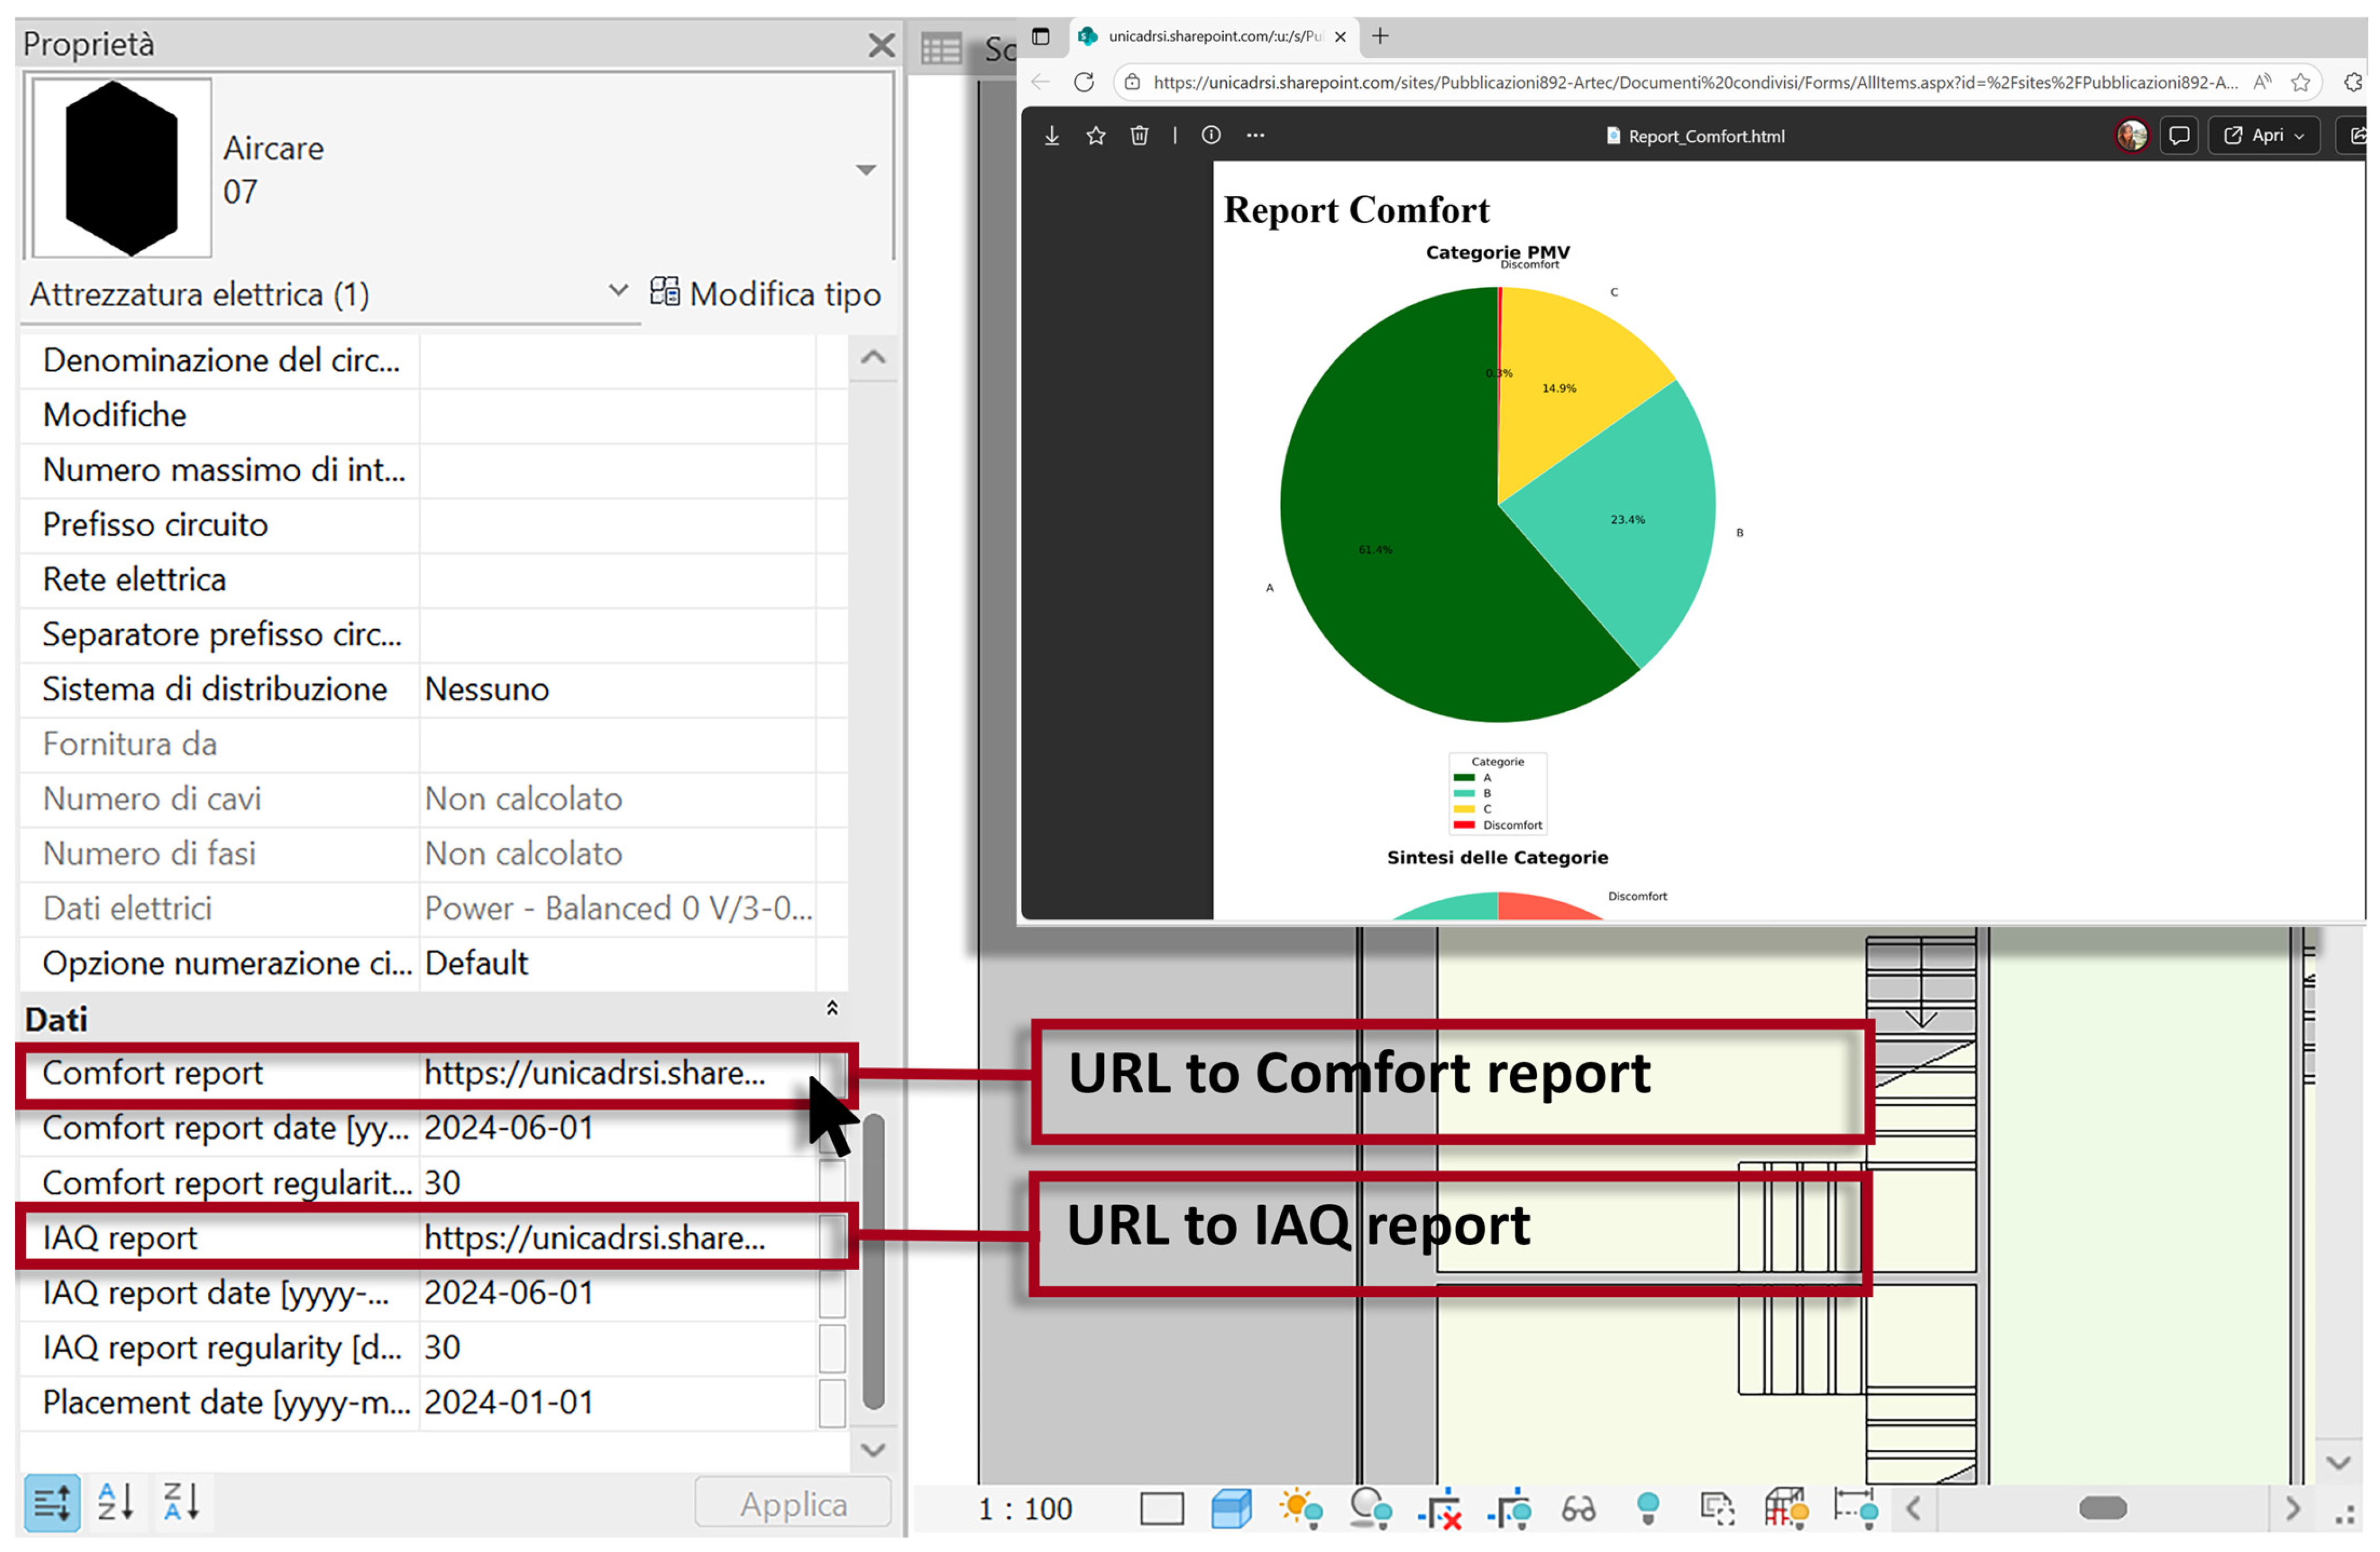Select the Prefisso circuito property row

(433, 525)
